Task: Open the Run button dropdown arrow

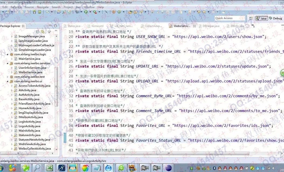Action: (90, 12)
